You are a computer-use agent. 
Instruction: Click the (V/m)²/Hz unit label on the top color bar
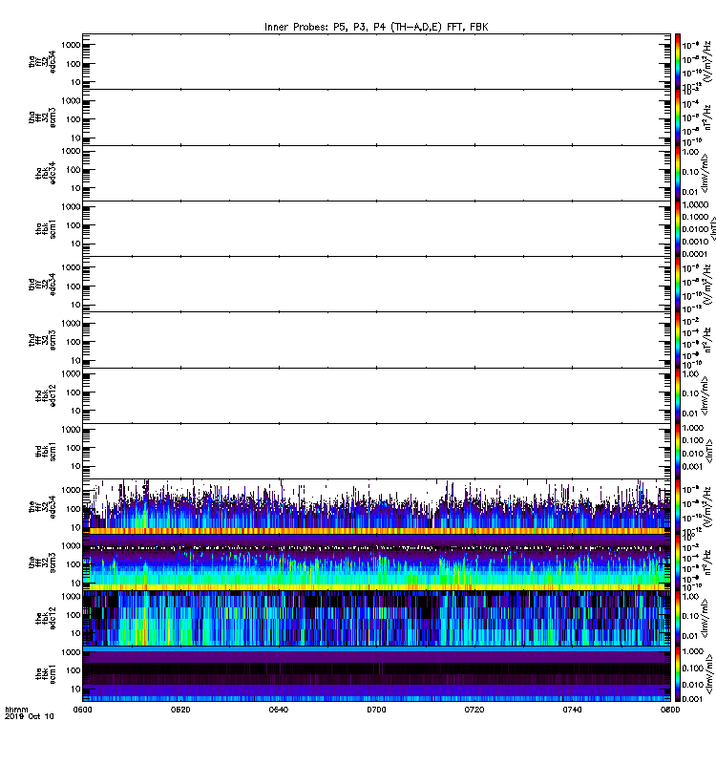point(706,61)
